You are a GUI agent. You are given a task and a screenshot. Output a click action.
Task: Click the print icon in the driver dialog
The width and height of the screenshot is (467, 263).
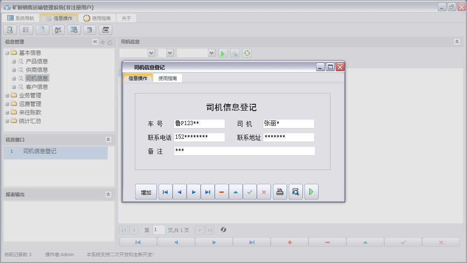[x=279, y=192]
